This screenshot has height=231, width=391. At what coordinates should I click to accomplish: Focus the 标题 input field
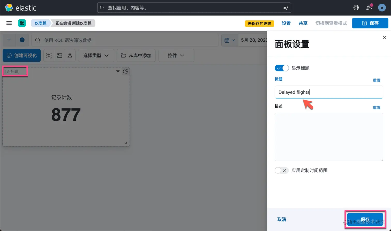[x=329, y=92]
